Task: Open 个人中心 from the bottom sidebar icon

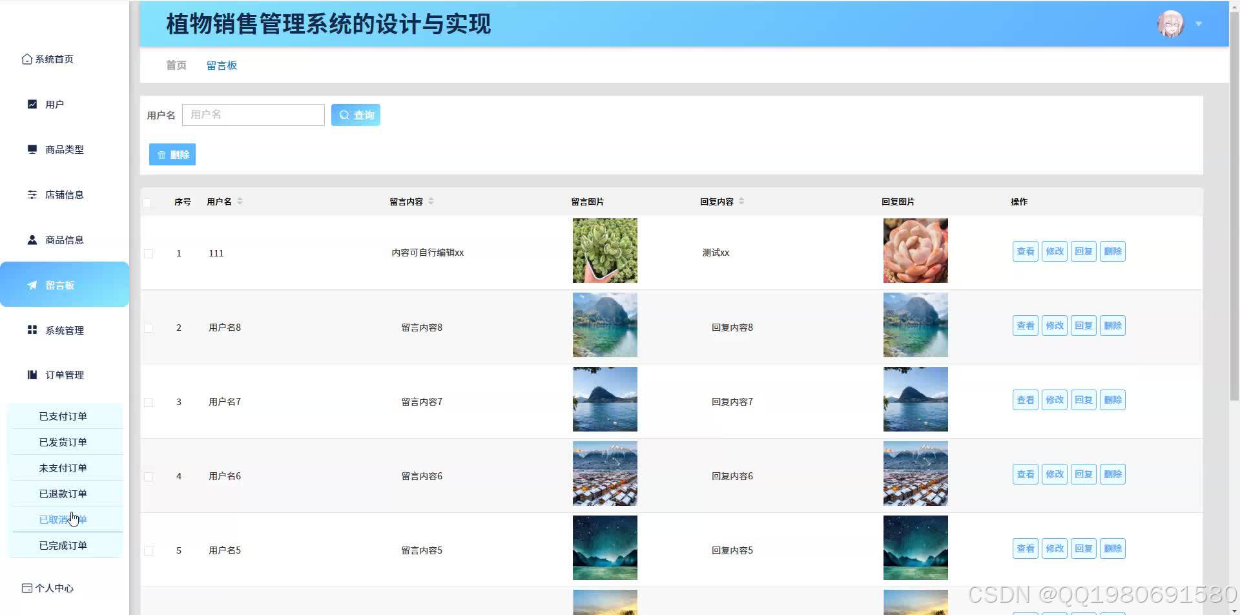Action: click(26, 587)
